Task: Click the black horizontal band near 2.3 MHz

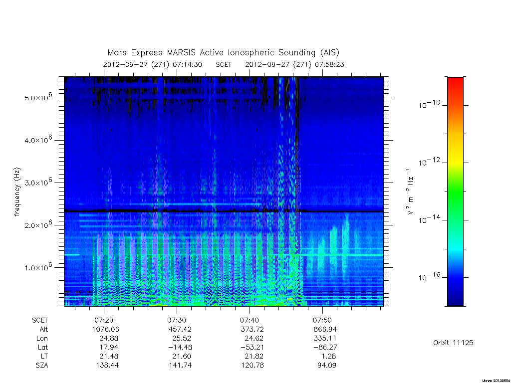Action: click(224, 211)
